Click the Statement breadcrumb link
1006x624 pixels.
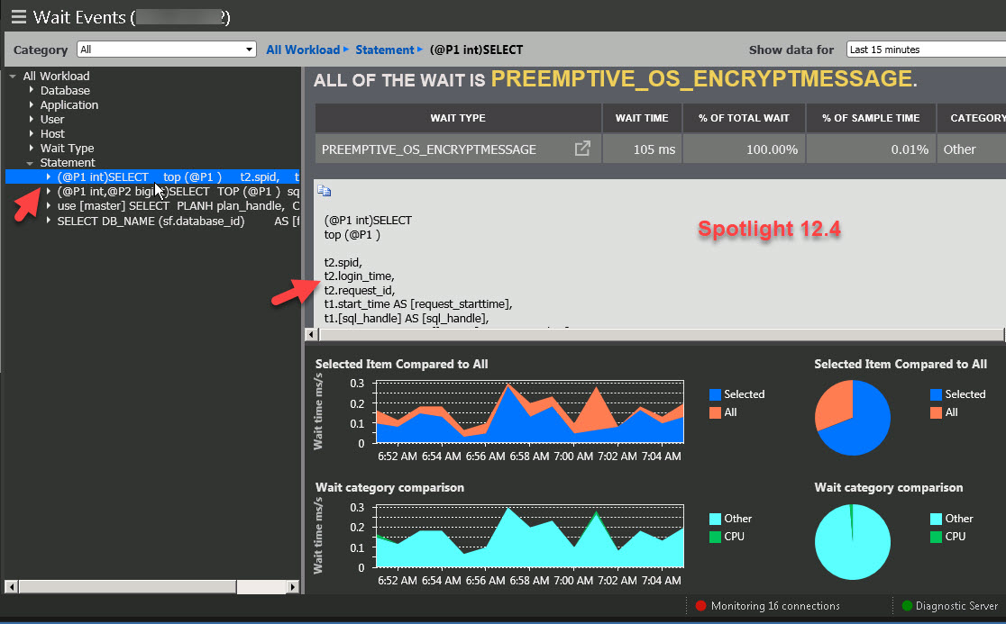pyautogui.click(x=384, y=50)
